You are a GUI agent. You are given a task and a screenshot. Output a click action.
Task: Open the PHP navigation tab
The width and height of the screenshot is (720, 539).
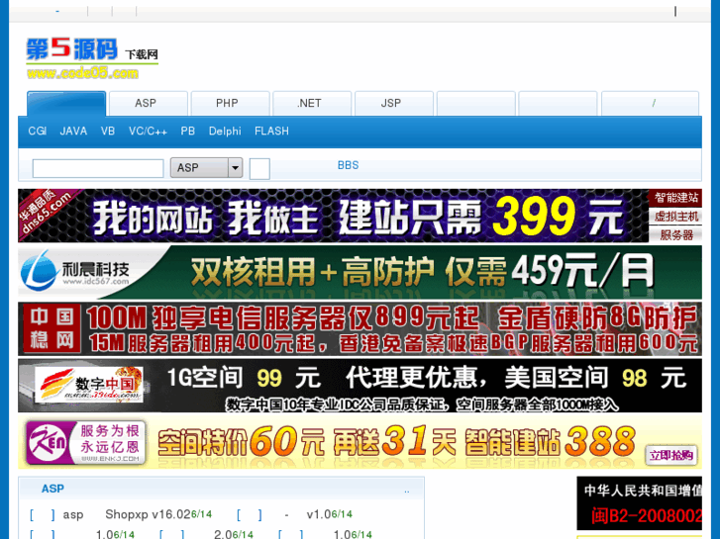(230, 103)
